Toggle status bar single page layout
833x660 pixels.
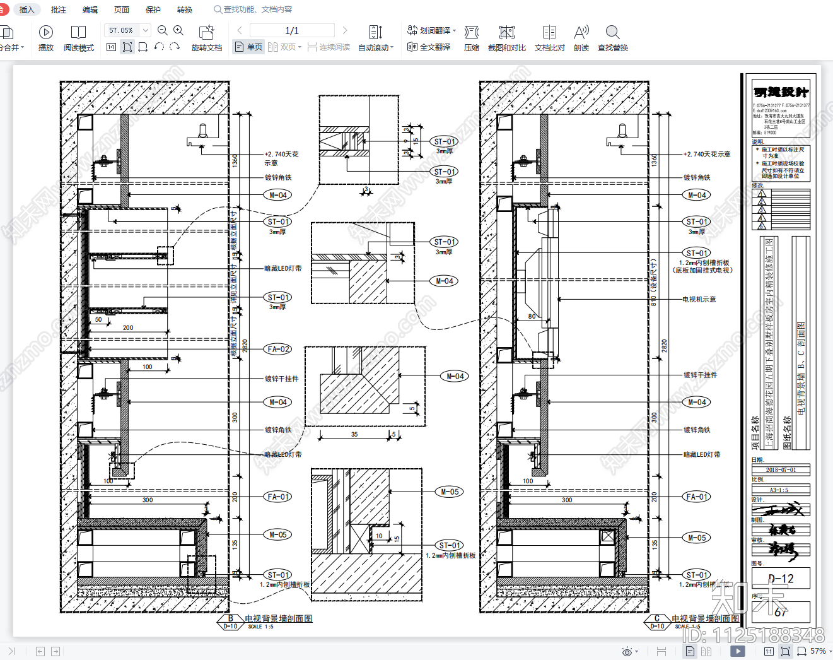point(690,651)
